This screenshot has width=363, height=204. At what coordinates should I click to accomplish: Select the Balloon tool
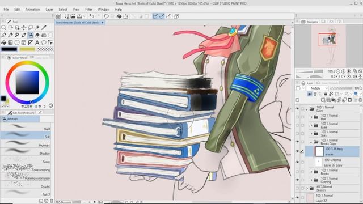coord(44,42)
